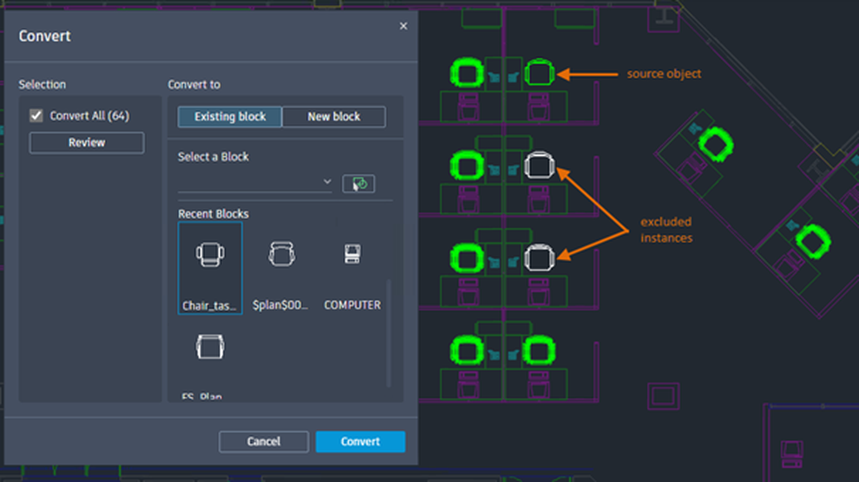859x482 pixels.
Task: Choose the $plan$00... recent block
Action: tap(281, 268)
